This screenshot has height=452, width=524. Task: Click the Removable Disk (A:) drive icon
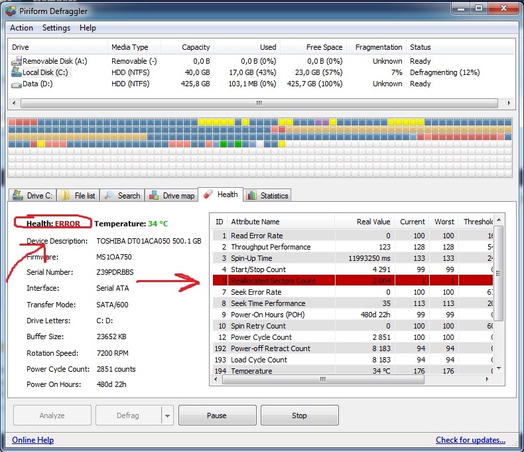(17, 61)
